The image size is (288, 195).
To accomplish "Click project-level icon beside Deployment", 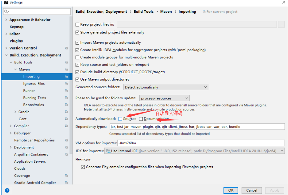I will point(66,147).
